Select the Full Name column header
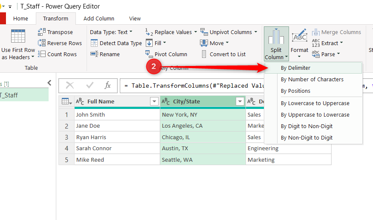The height and width of the screenshot is (220, 373). tap(117, 101)
